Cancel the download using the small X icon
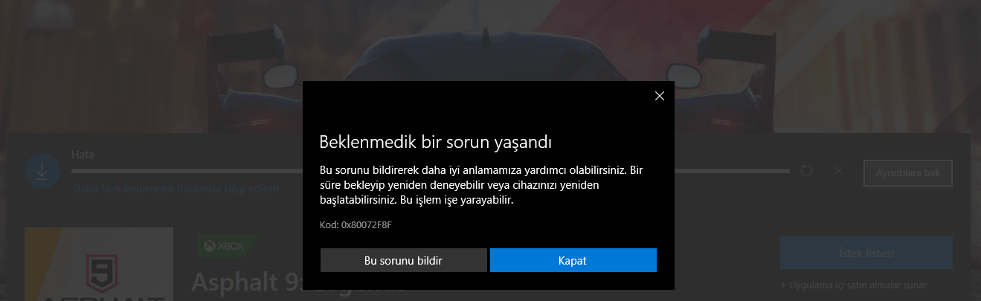This screenshot has height=301, width=981. coord(839,171)
